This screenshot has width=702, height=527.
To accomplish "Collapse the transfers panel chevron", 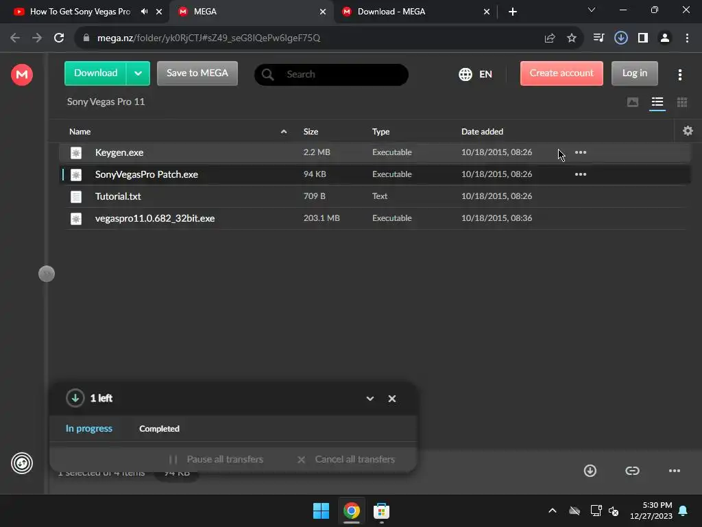I will coord(370,399).
